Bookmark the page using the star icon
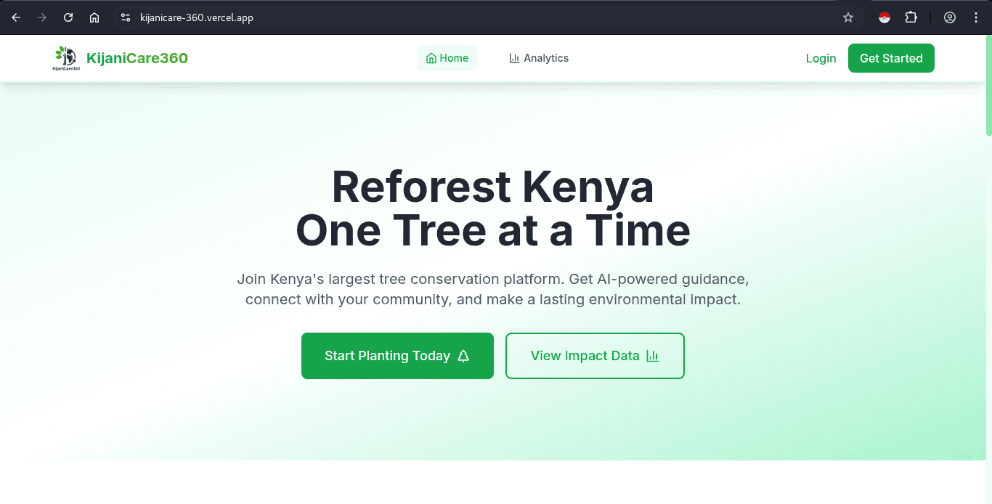The image size is (992, 504). [x=848, y=17]
